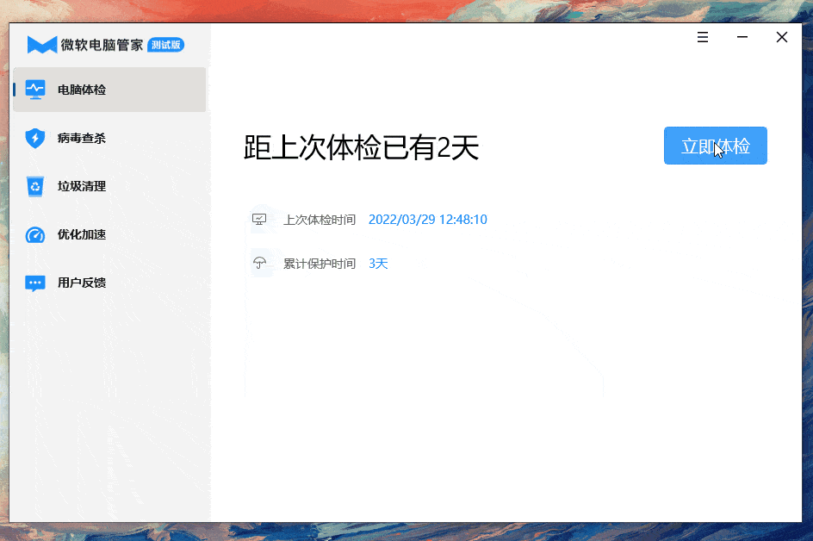This screenshot has height=541, width=813.
Task: Close the PC Manager window
Action: (782, 37)
